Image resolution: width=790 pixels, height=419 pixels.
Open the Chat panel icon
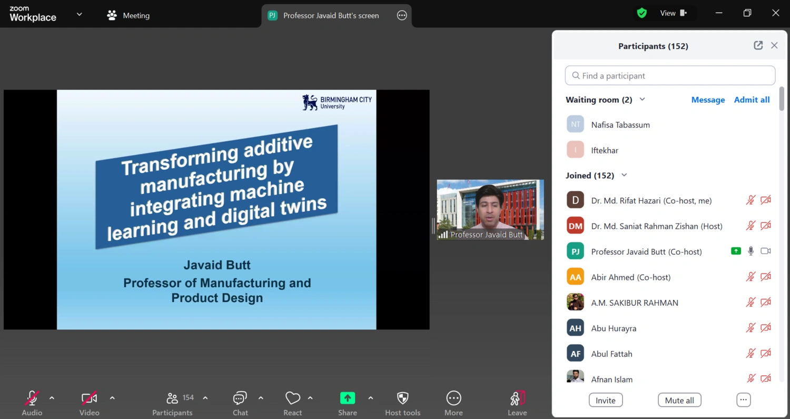(x=240, y=398)
